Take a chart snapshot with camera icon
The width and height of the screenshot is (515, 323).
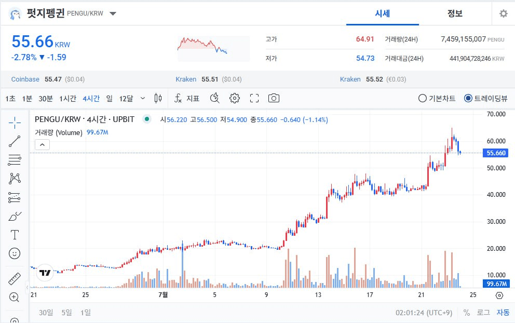tap(274, 98)
